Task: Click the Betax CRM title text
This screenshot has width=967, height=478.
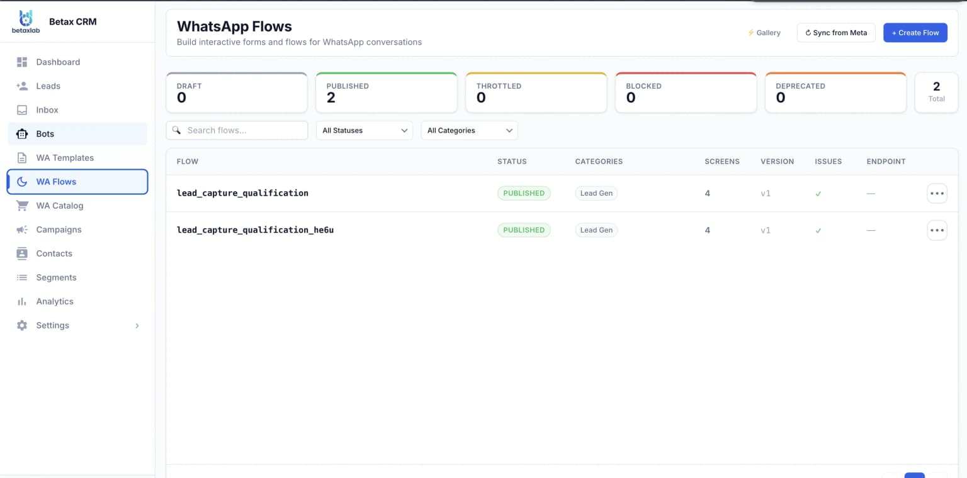Action: click(x=73, y=21)
